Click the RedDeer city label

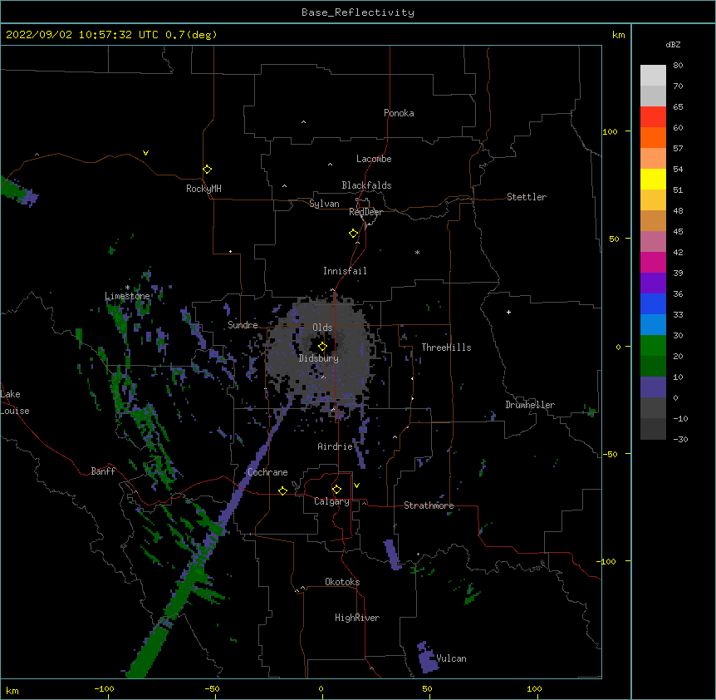tap(365, 212)
